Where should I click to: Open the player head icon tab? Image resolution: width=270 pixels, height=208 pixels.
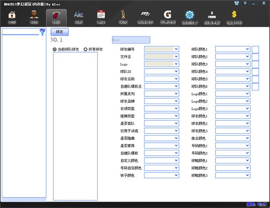click(34, 18)
